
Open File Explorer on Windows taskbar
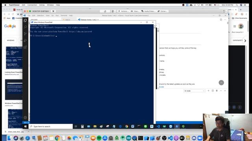[95, 127]
